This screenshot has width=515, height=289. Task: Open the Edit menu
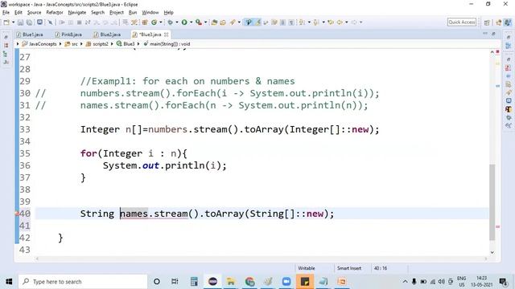18,13
